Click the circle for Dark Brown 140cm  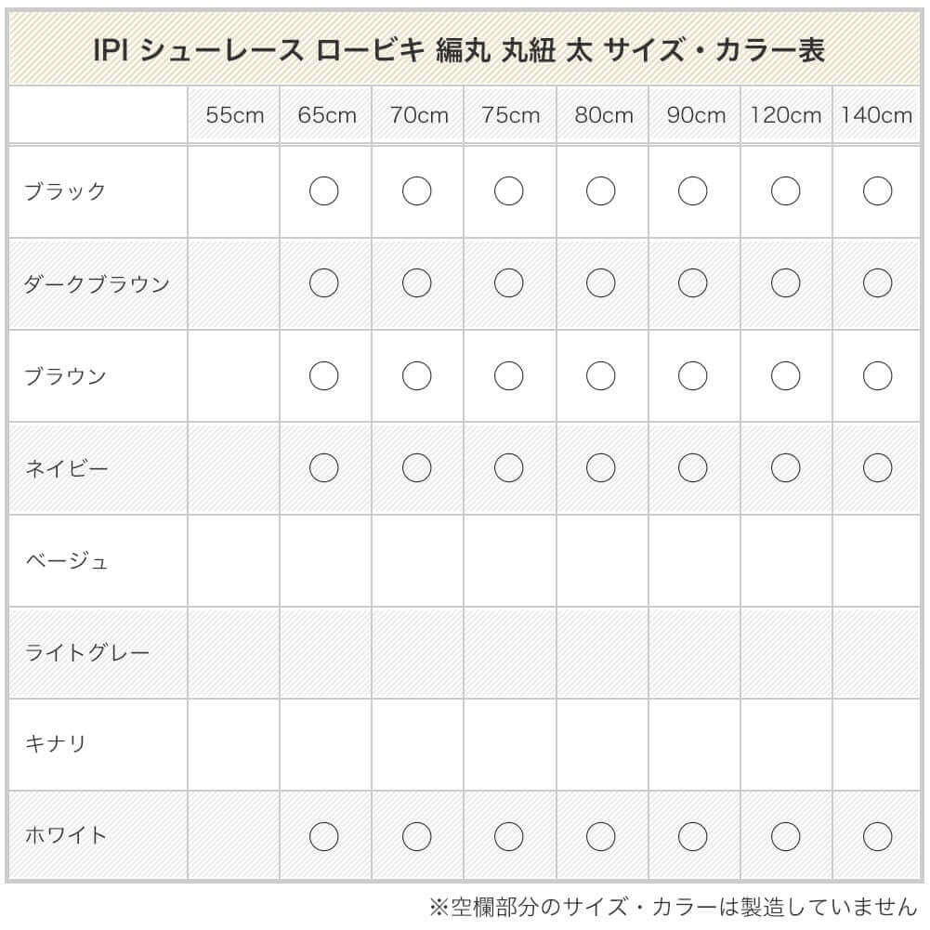click(x=877, y=283)
